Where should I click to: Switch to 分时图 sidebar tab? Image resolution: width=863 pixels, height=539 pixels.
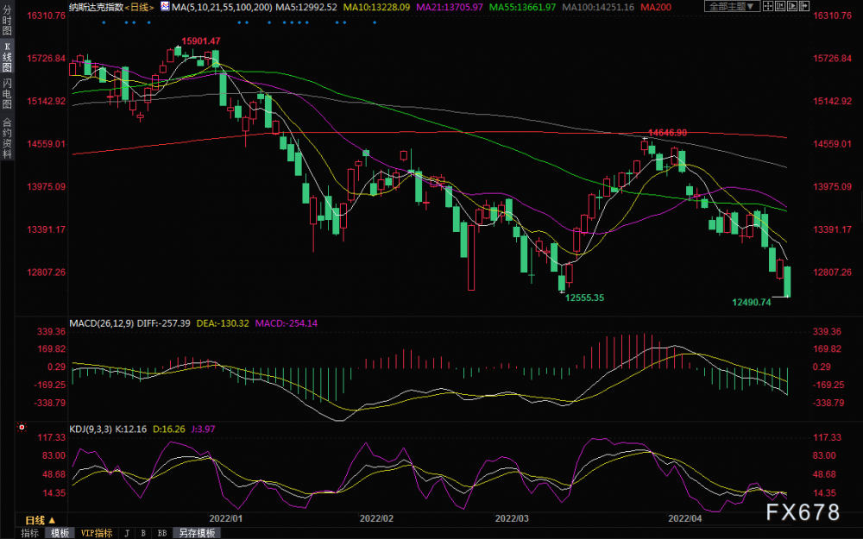pos(7,21)
